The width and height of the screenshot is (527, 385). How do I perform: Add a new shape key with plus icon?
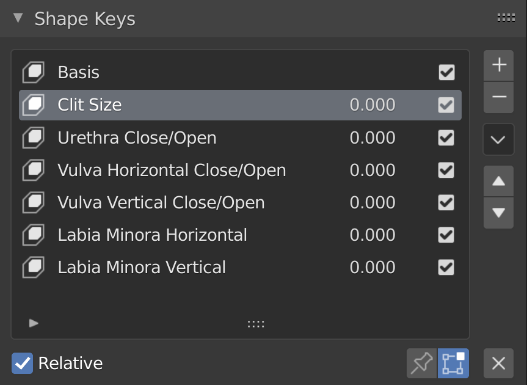(x=498, y=65)
